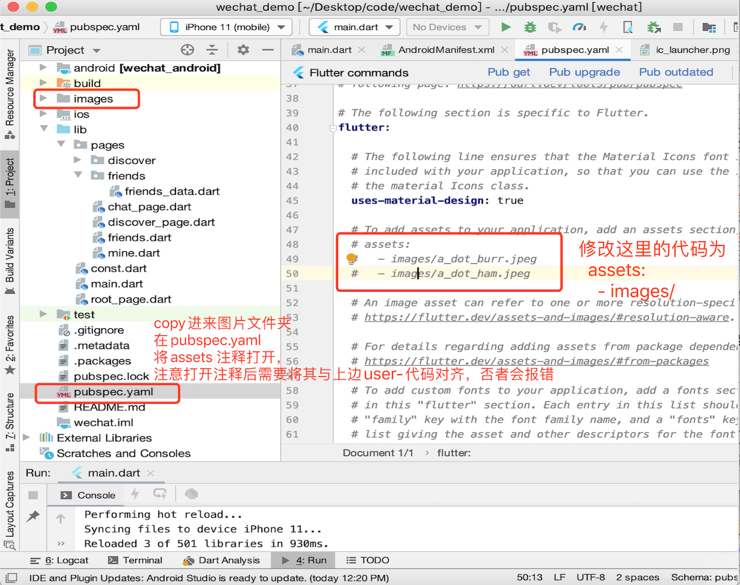Switch to AndroidManifest.xml editor tab
740x585 pixels.
point(446,50)
